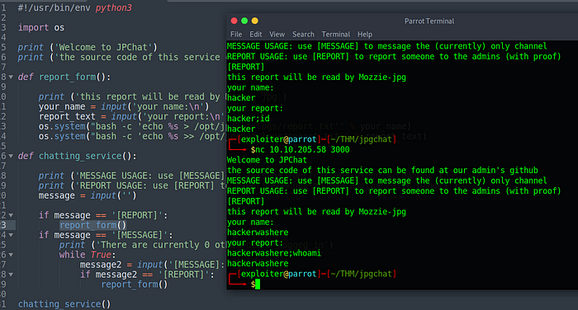Click the Parrot Terminal title bar text
Viewport: 578px width, 310px height.
[x=429, y=21]
